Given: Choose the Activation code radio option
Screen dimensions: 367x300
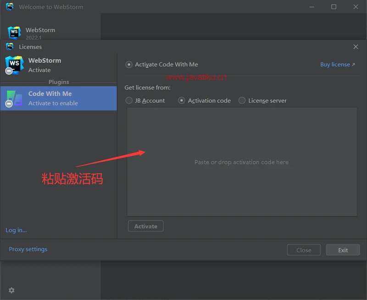Looking at the screenshot, I should click(x=182, y=100).
